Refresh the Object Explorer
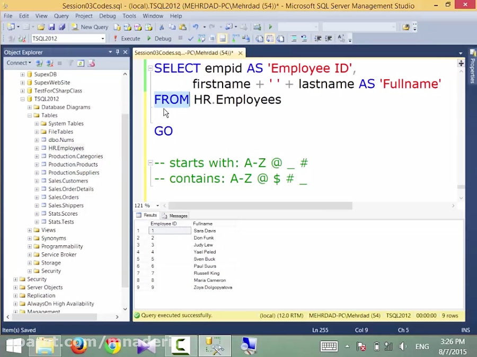The width and height of the screenshot is (477, 357). [80, 63]
